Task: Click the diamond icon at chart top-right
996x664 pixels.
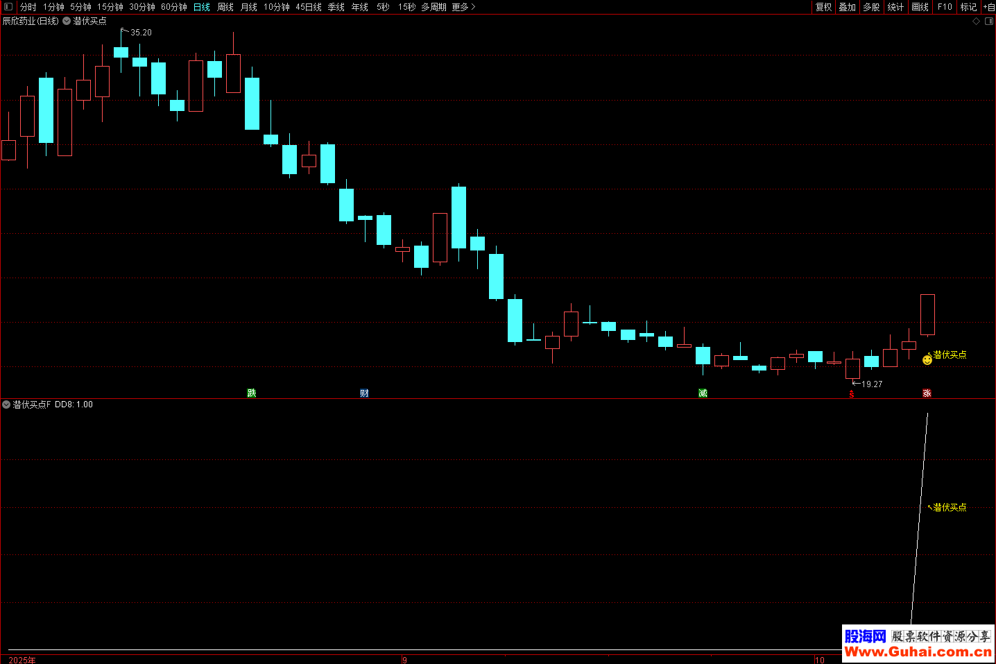Action: click(x=977, y=22)
